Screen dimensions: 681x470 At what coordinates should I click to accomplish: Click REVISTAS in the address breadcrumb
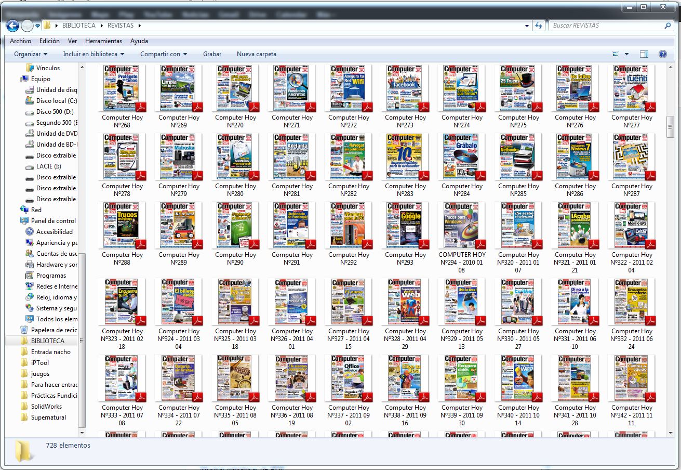coord(121,25)
